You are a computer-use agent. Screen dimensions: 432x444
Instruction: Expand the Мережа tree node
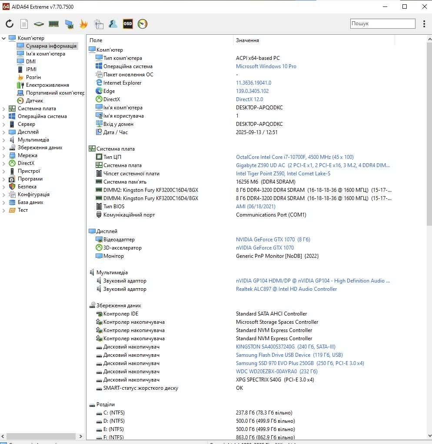(x=3, y=155)
